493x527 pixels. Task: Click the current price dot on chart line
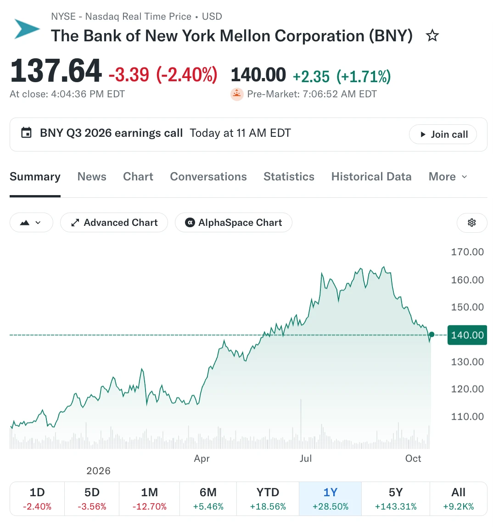pyautogui.click(x=431, y=334)
